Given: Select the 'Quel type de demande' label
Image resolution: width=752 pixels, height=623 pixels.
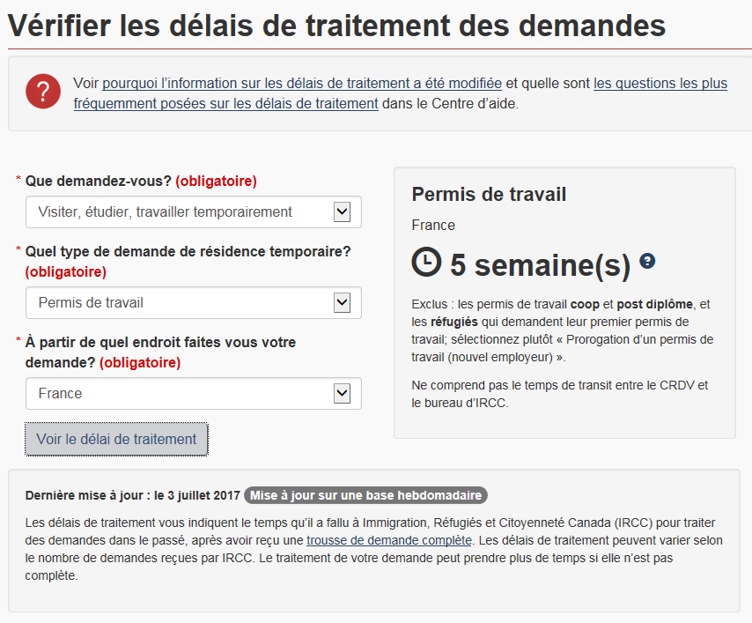Looking at the screenshot, I should (x=188, y=252).
